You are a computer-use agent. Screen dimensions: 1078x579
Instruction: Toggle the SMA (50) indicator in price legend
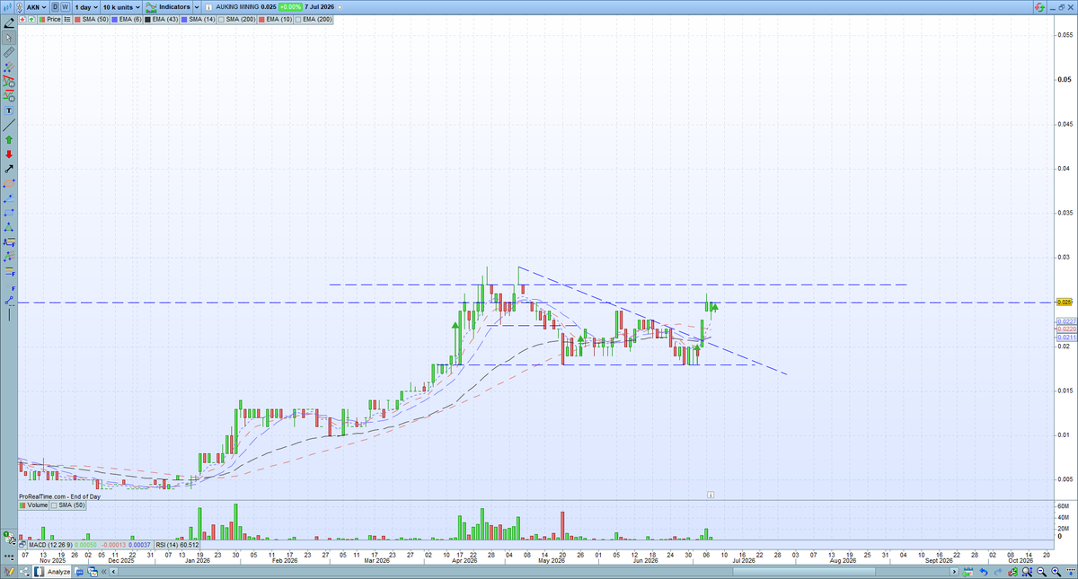[x=91, y=20]
